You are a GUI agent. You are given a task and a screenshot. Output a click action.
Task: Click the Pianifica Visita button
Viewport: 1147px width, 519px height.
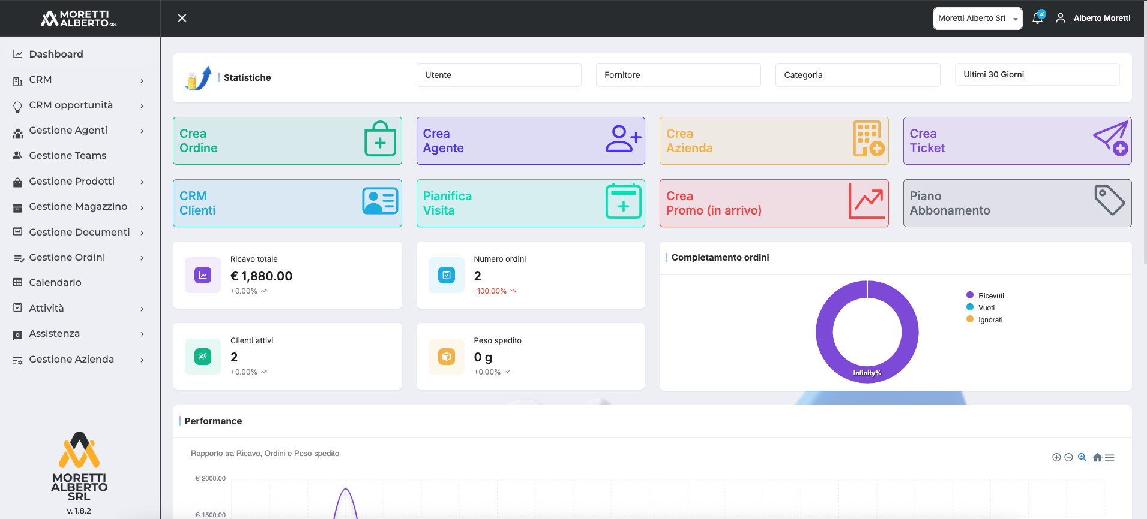530,203
